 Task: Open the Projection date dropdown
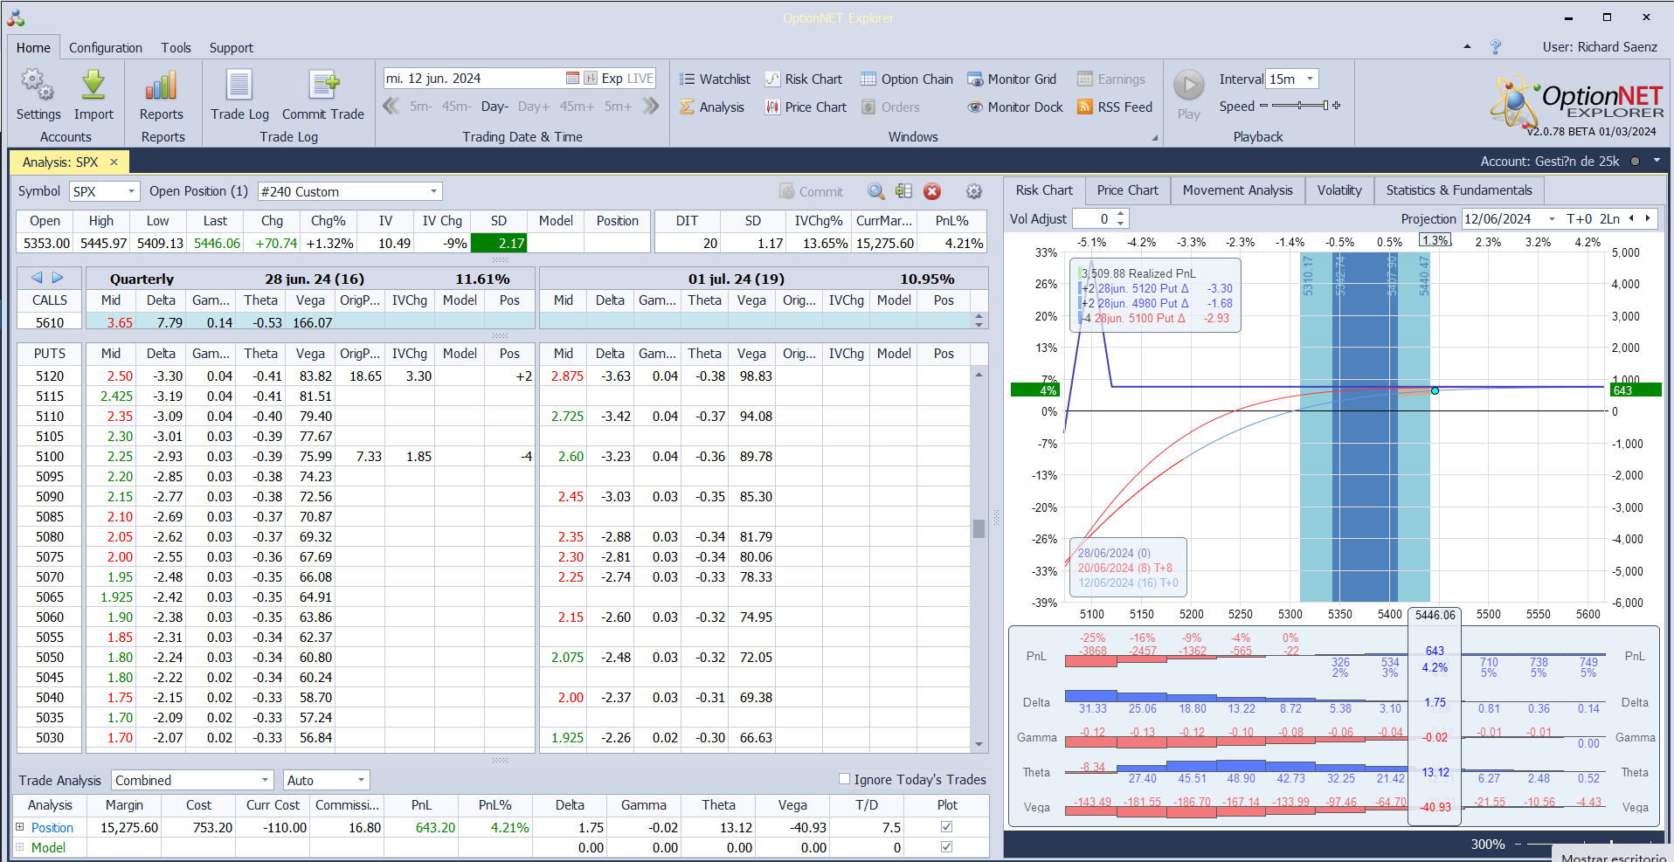click(x=1552, y=219)
